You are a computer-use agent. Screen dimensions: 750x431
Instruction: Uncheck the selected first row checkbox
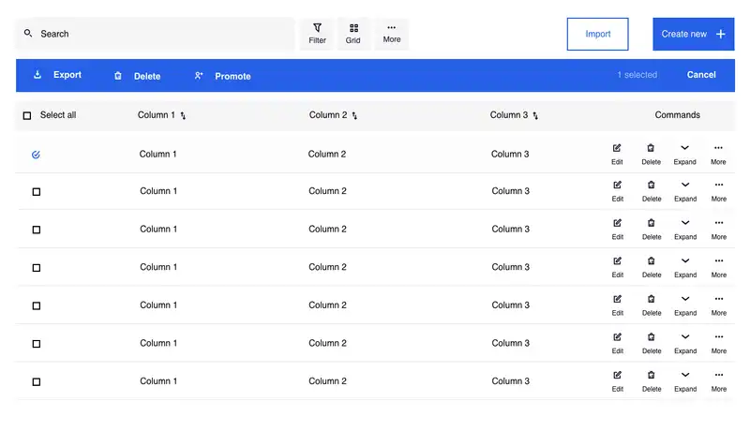pyautogui.click(x=36, y=155)
